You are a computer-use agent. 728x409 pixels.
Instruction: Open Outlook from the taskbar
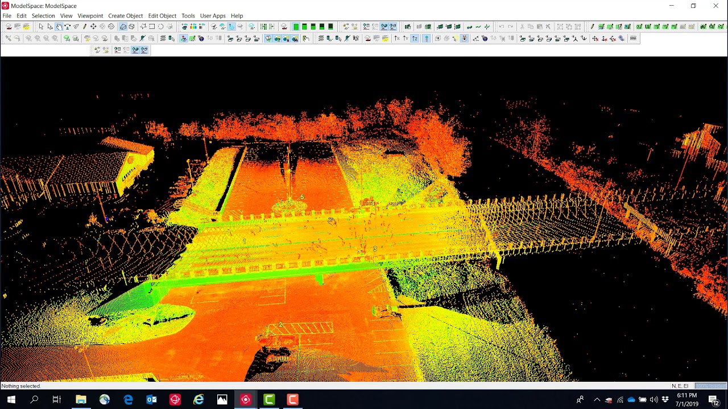tap(151, 400)
